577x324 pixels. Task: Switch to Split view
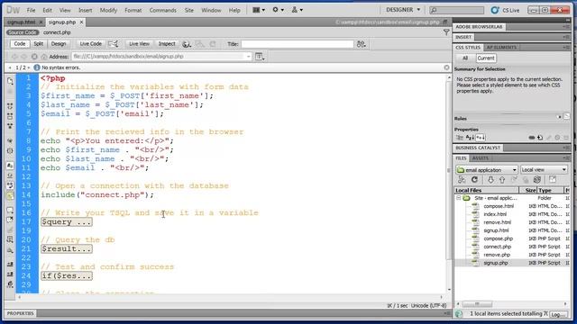[x=38, y=44]
